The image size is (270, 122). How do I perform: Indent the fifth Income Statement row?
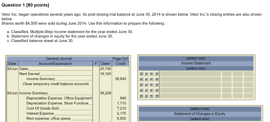[x=156, y=96]
